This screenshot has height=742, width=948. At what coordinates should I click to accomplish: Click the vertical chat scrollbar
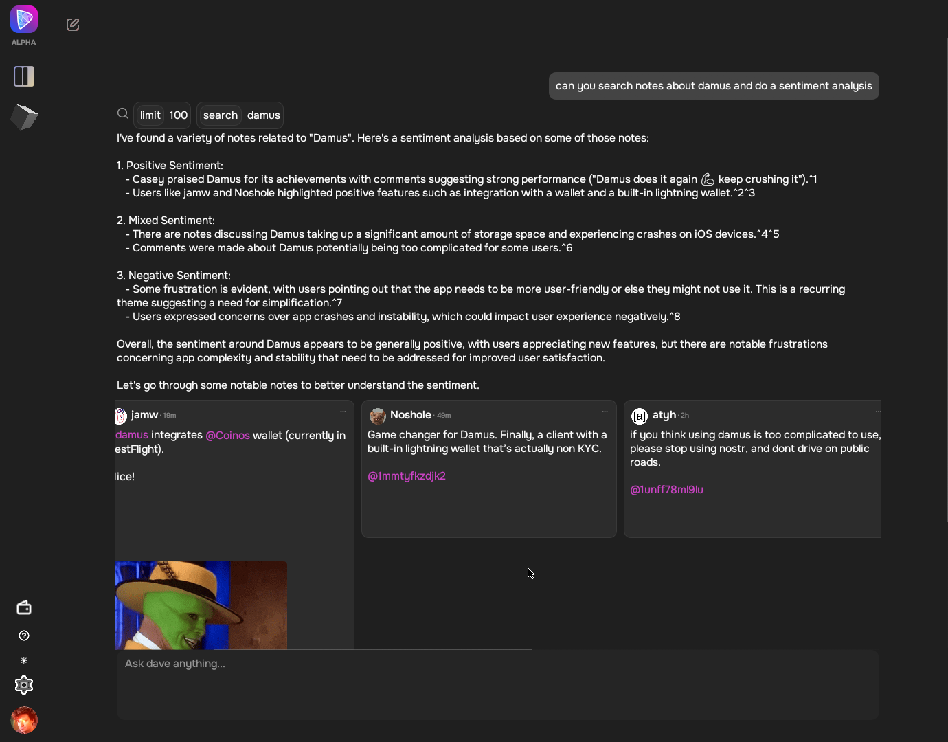[947, 280]
